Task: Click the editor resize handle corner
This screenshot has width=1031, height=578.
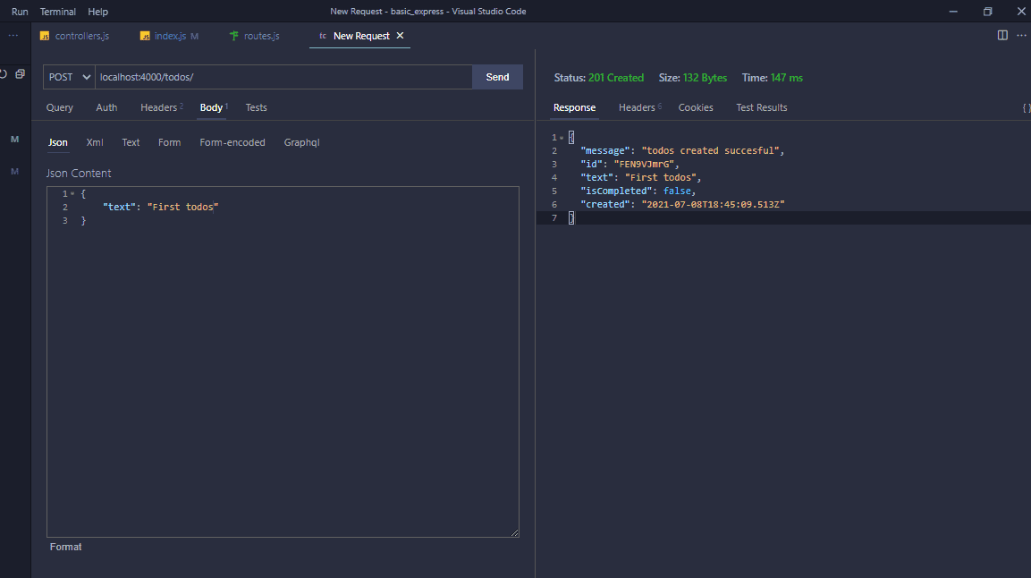Action: point(515,532)
